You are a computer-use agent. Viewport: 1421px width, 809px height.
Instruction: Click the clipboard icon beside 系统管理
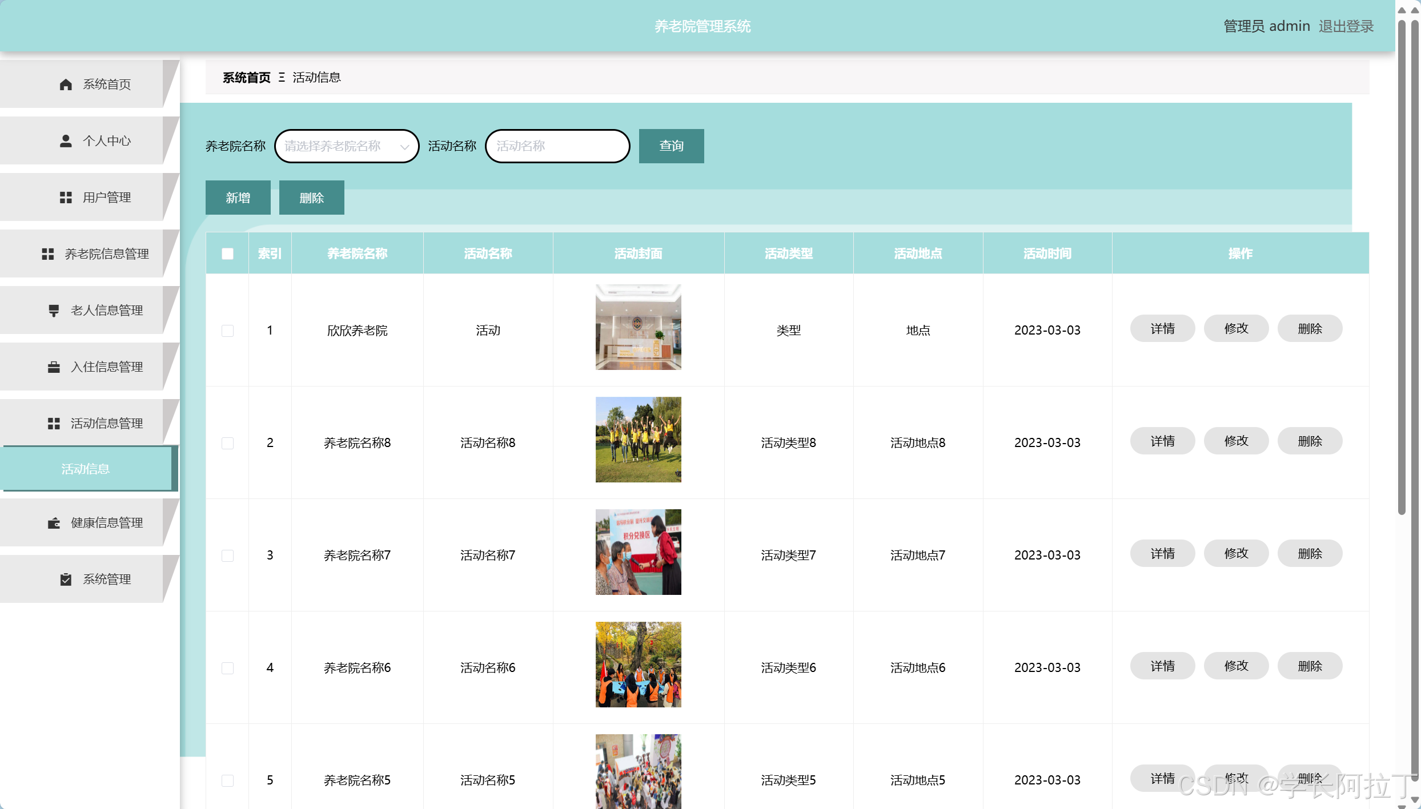pyautogui.click(x=66, y=579)
